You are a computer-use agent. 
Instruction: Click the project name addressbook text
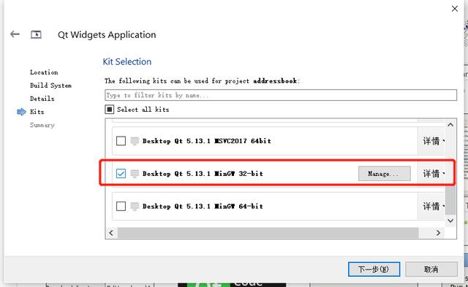coord(275,81)
